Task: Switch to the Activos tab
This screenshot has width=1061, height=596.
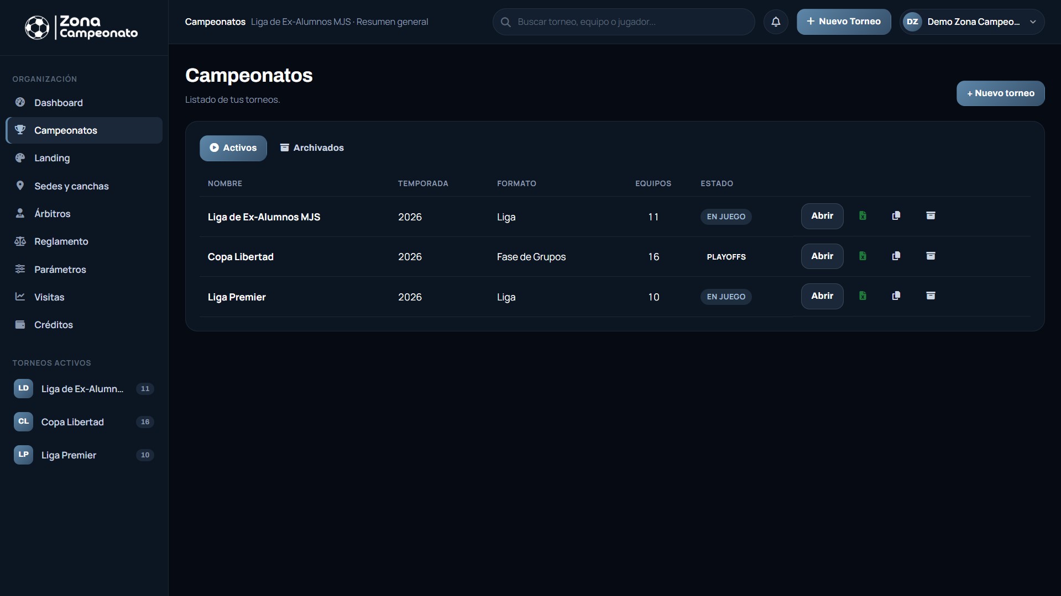Action: point(233,148)
